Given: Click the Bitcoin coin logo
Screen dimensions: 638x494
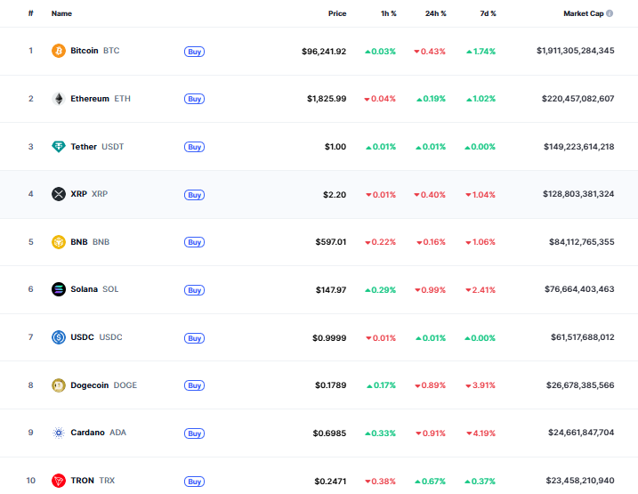Looking at the screenshot, I should point(59,51).
